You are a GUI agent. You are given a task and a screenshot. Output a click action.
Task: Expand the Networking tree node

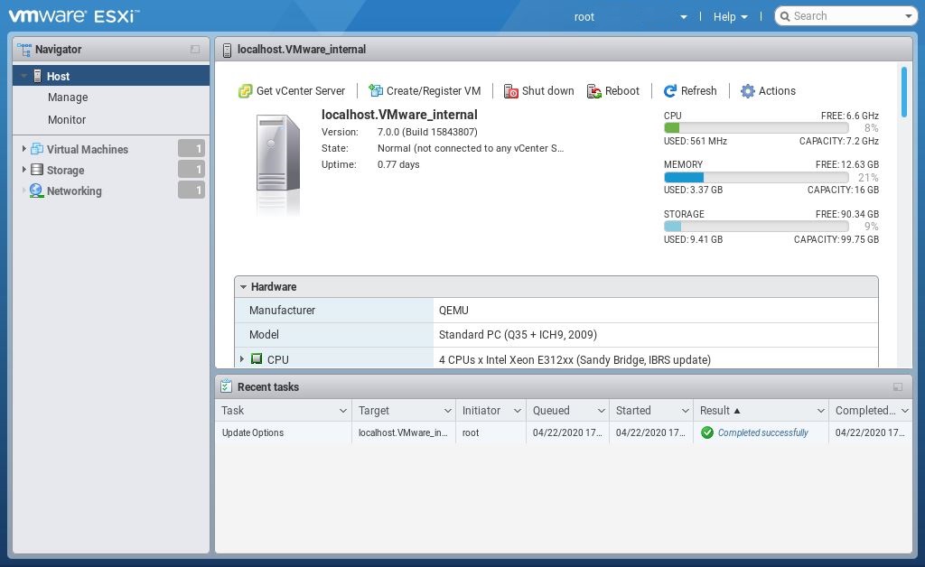click(23, 190)
